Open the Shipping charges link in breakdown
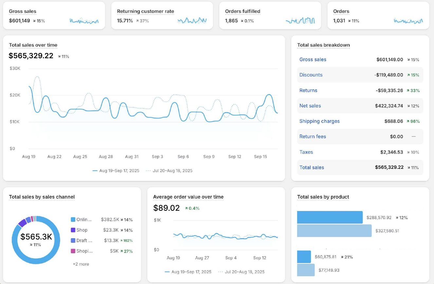 (x=319, y=121)
